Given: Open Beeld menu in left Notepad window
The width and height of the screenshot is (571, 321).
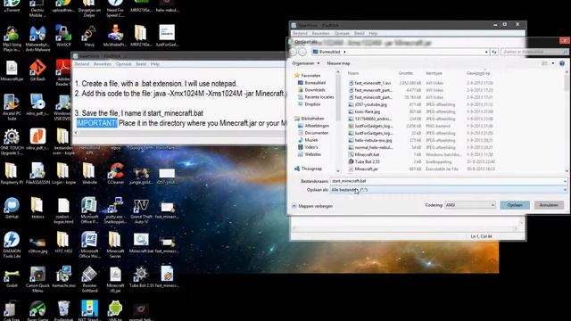Looking at the screenshot, I should click(141, 64).
